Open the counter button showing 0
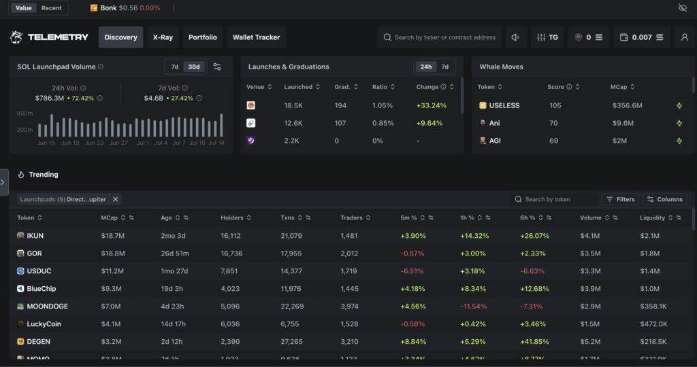The image size is (697, 367). [588, 37]
